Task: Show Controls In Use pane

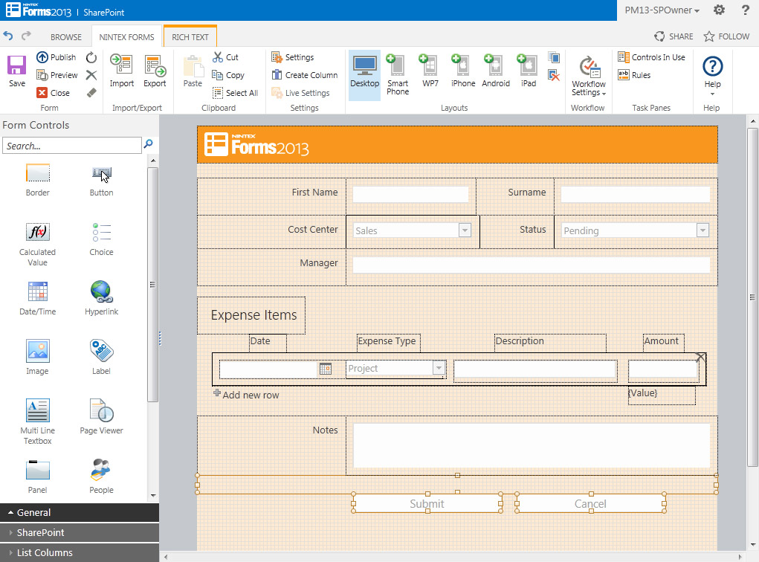Action: pos(651,57)
